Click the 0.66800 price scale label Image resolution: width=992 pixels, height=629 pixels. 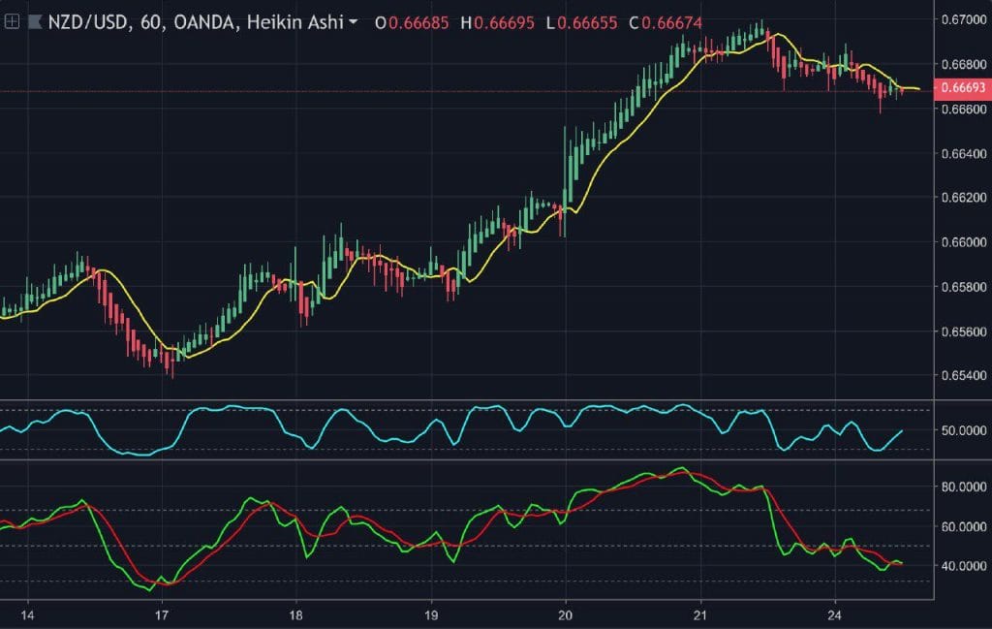[964, 65]
